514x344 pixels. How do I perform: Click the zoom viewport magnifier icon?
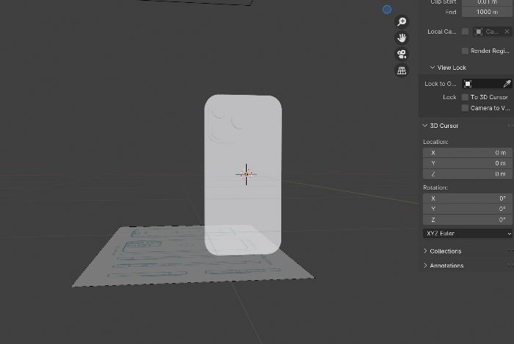402,21
